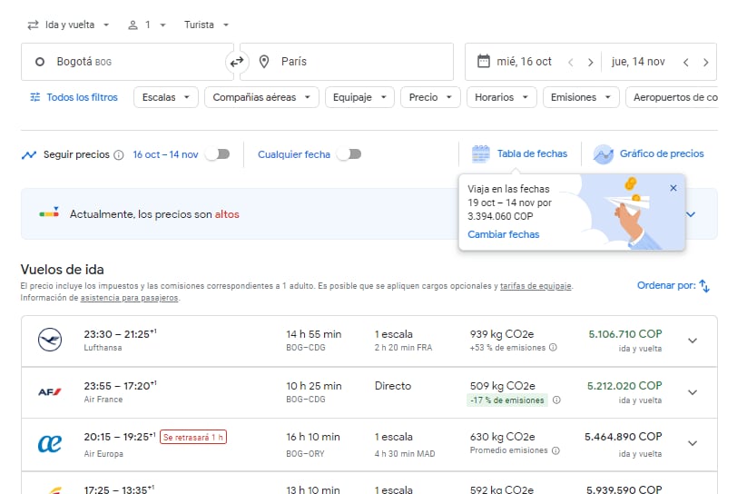Viewport: 747px width, 494px height.
Task: Click the destination pin icon
Action: point(264,62)
